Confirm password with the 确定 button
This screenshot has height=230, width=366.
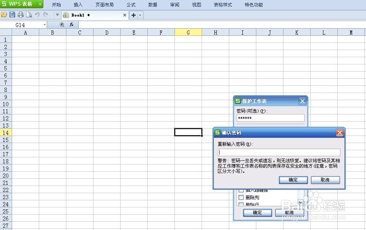293,180
